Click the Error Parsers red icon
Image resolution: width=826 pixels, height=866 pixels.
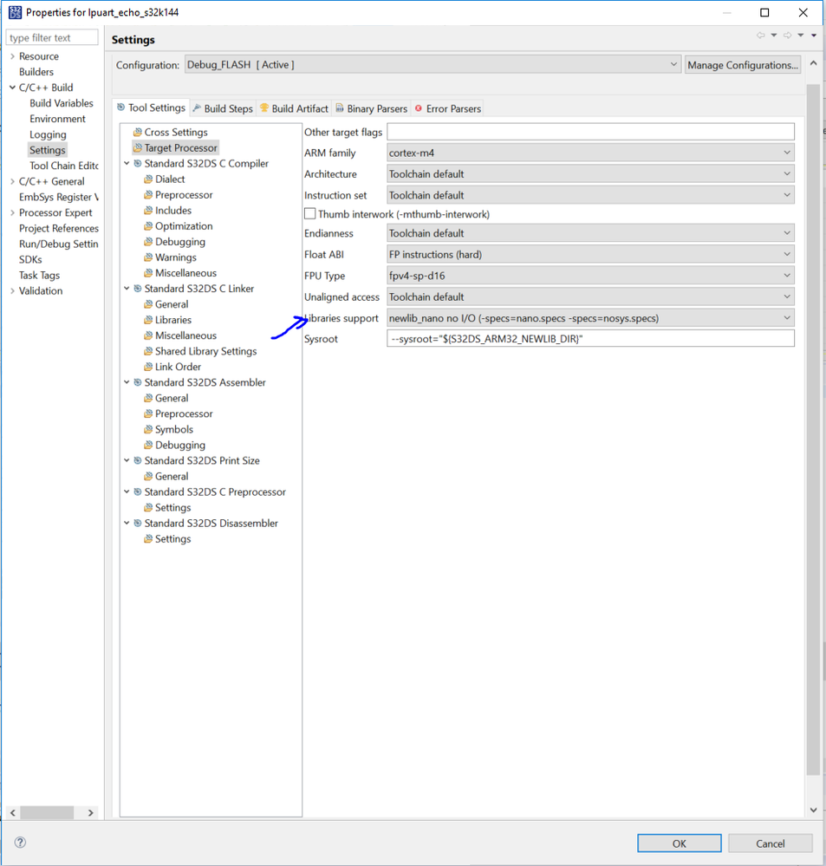419,108
